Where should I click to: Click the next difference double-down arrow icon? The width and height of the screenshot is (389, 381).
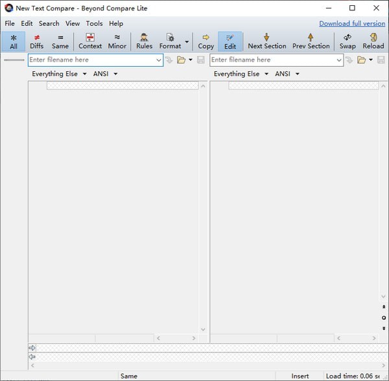(384, 329)
